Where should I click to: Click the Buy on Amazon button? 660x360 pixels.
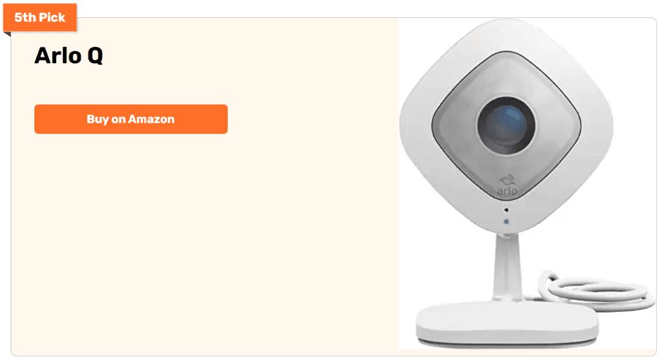point(131,119)
